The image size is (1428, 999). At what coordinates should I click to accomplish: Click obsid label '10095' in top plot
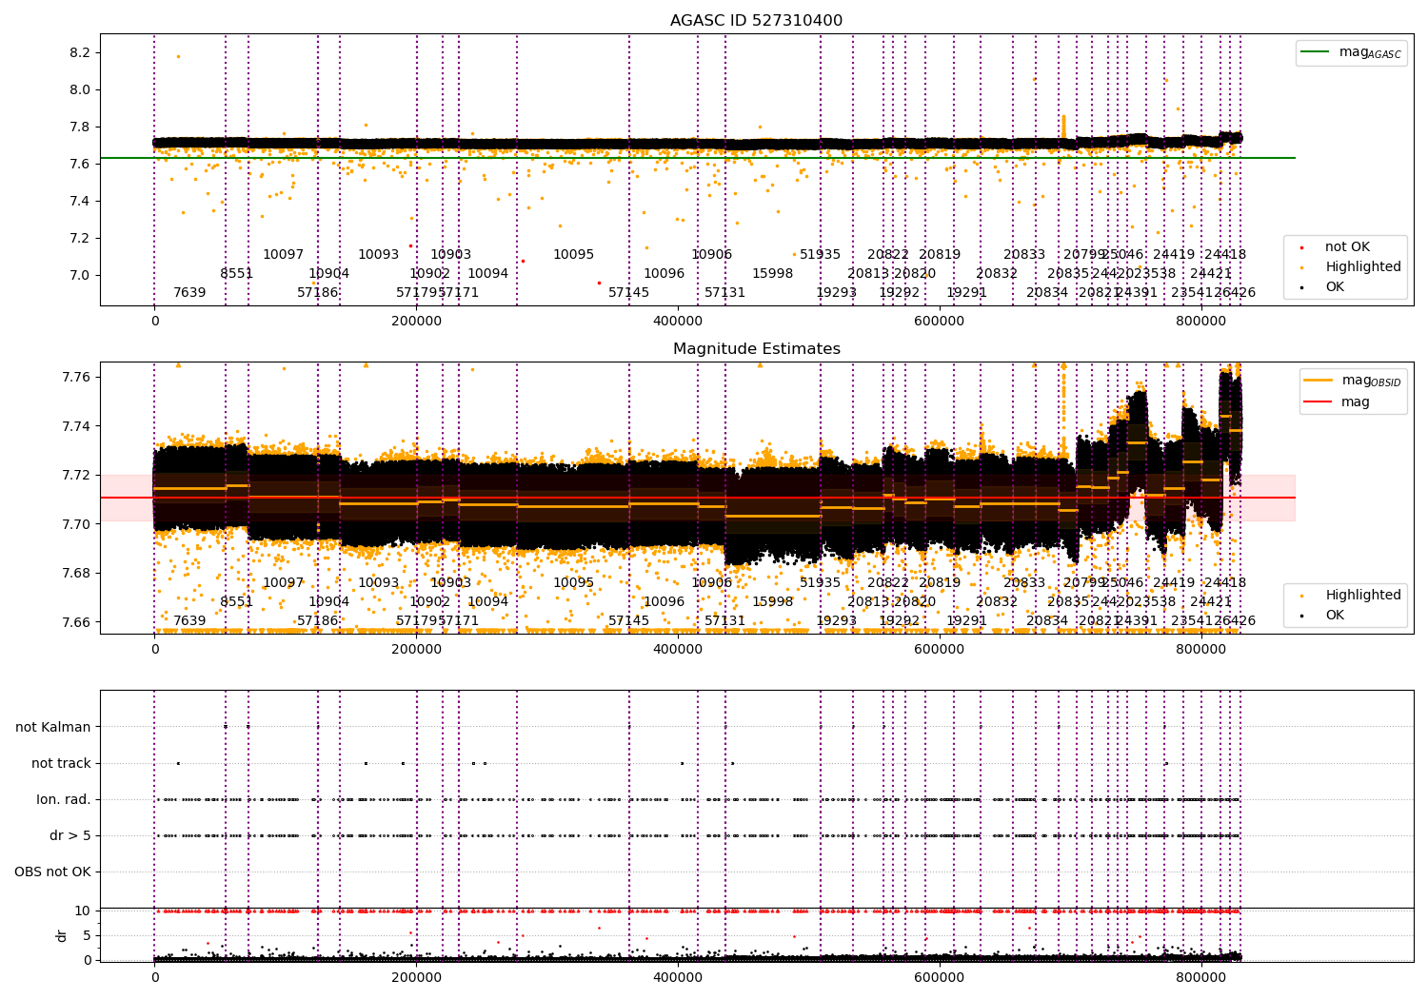pyautogui.click(x=573, y=254)
